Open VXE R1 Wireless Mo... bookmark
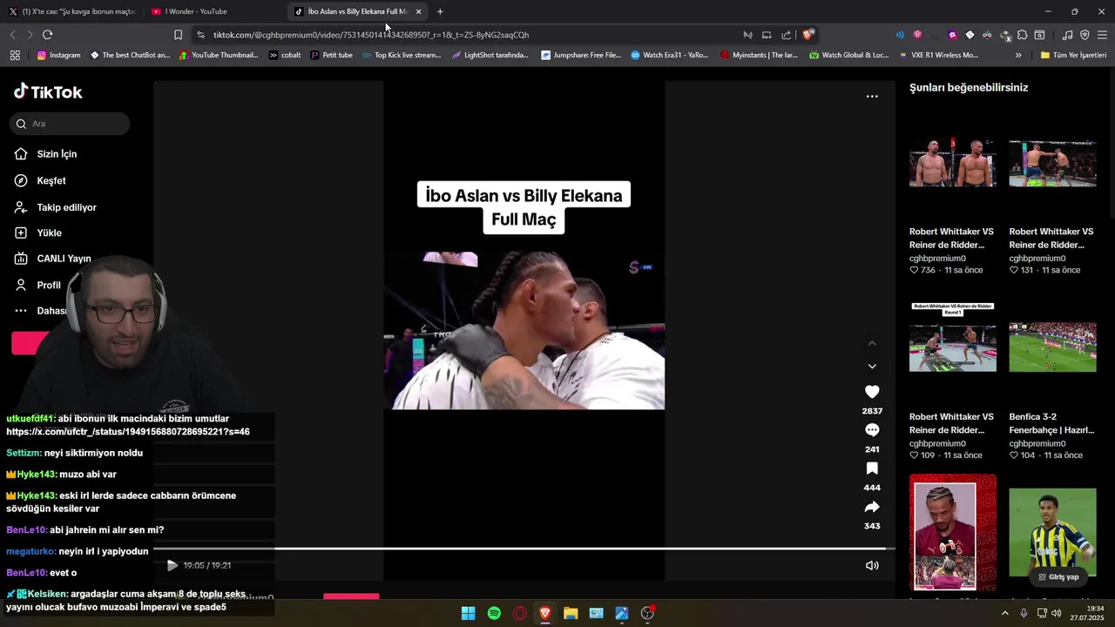The width and height of the screenshot is (1115, 627). point(937,55)
